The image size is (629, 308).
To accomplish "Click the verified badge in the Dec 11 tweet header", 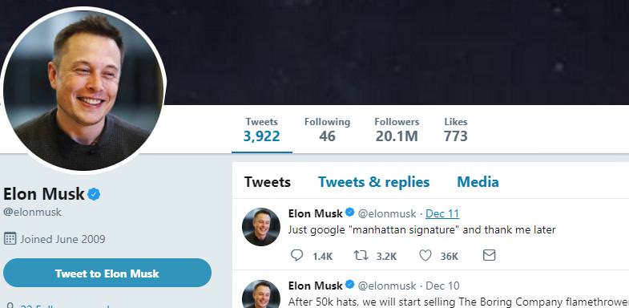I will pyautogui.click(x=350, y=212).
